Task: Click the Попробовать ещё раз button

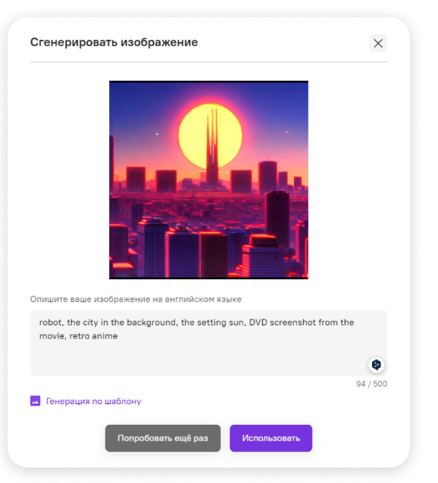Action: [x=163, y=438]
